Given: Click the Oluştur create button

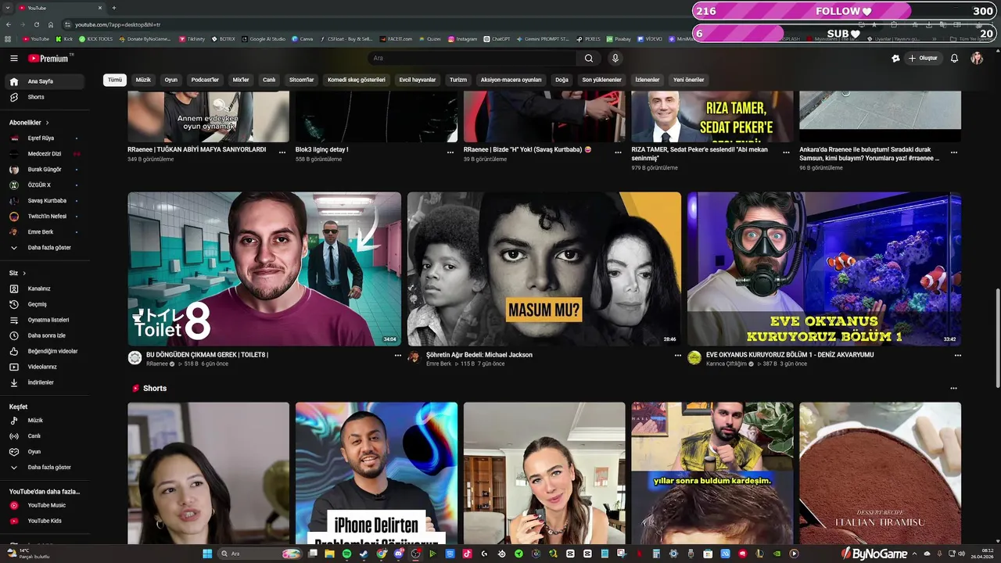Looking at the screenshot, I should 922,58.
